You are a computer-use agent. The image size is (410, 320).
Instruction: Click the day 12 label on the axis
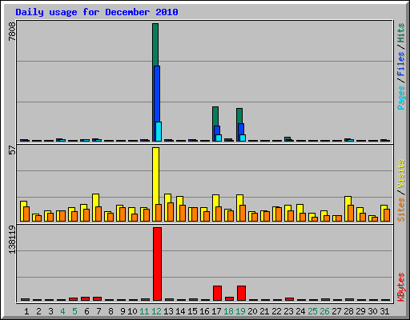tap(156, 311)
